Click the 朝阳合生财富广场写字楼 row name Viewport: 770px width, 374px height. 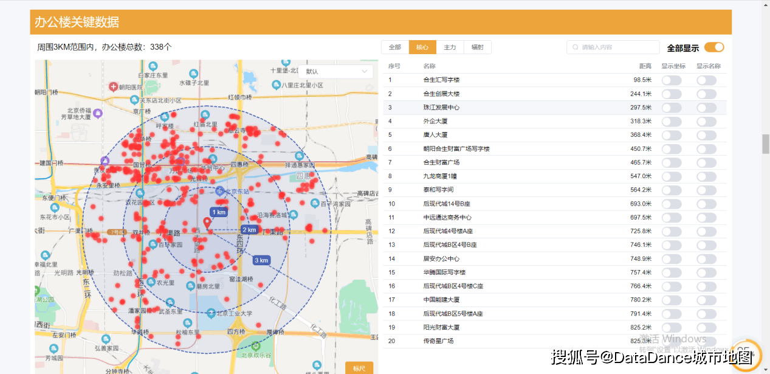click(456, 149)
